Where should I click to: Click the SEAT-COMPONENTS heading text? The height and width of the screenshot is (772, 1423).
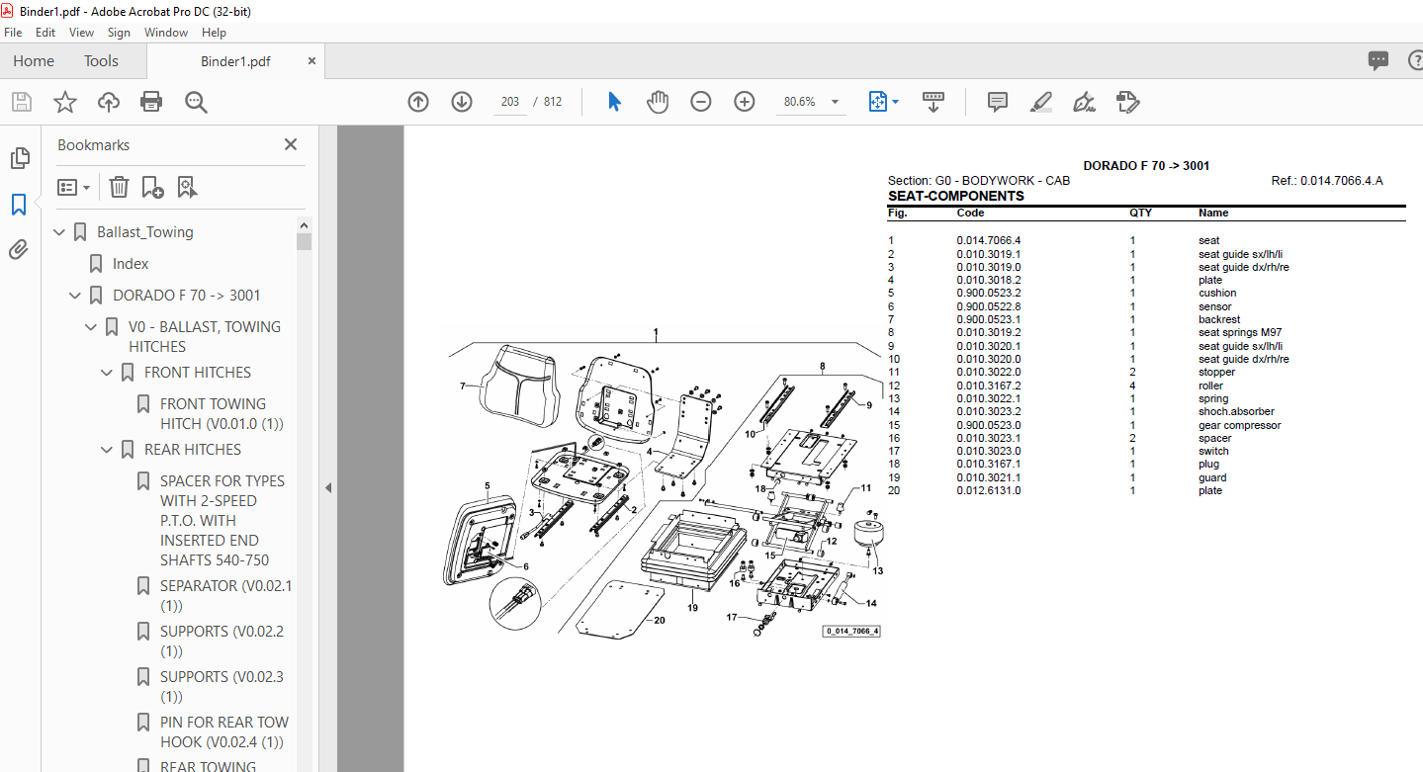click(x=956, y=196)
